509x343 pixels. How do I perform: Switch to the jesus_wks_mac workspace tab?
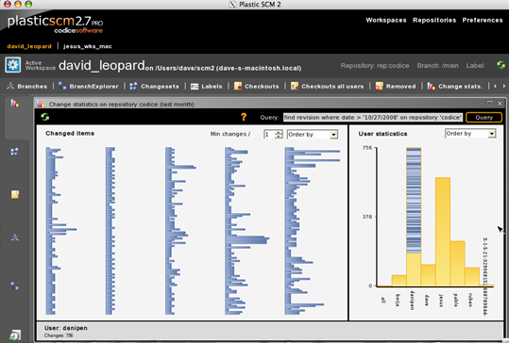pos(87,46)
